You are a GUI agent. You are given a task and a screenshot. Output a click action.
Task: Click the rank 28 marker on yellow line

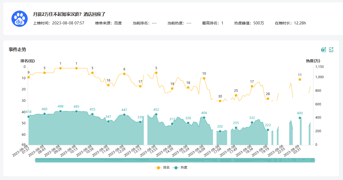pos(268,99)
